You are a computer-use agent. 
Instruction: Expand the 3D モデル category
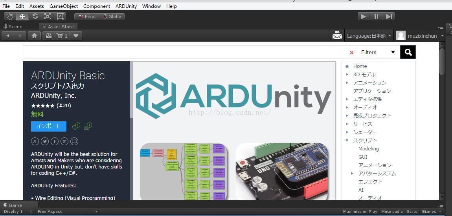click(x=347, y=75)
